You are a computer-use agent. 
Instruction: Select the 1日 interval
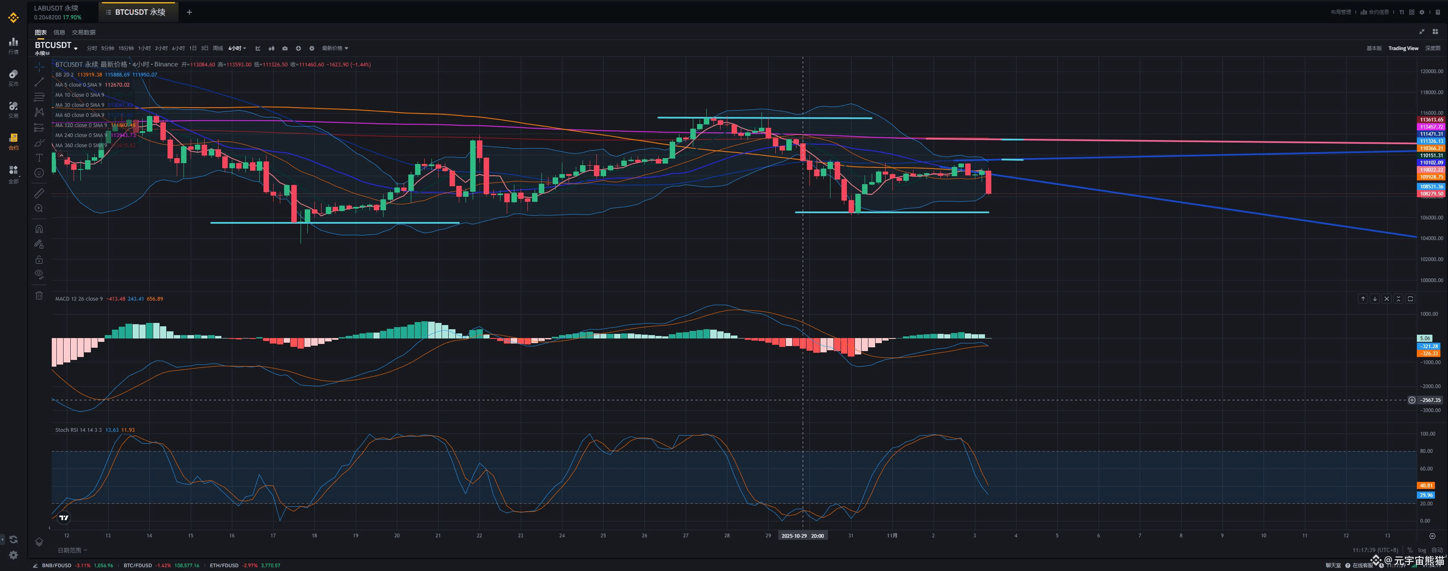(x=193, y=48)
